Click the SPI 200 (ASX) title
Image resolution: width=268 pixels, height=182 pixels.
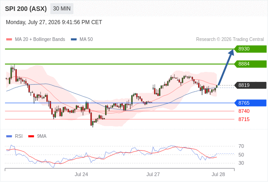tap(26, 9)
